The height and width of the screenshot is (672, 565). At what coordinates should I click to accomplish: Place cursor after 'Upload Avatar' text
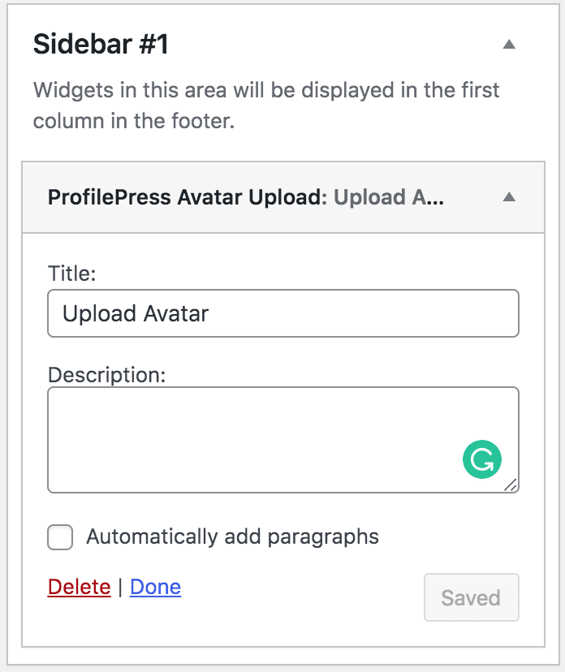pos(210,313)
